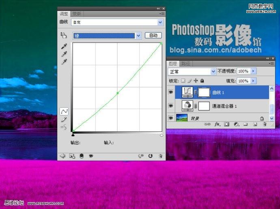
Task: Select the 通道混合器 1 layer mask thumbnail
Action: pos(204,106)
